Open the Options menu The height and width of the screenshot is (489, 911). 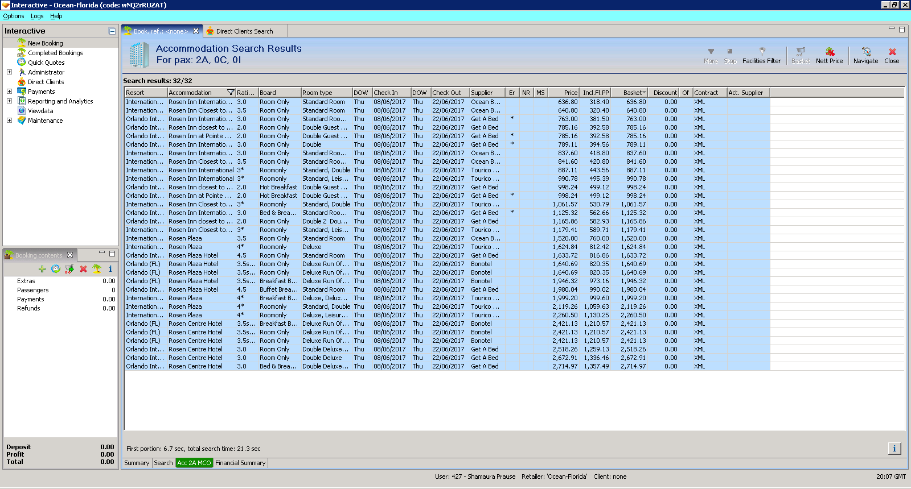(14, 16)
